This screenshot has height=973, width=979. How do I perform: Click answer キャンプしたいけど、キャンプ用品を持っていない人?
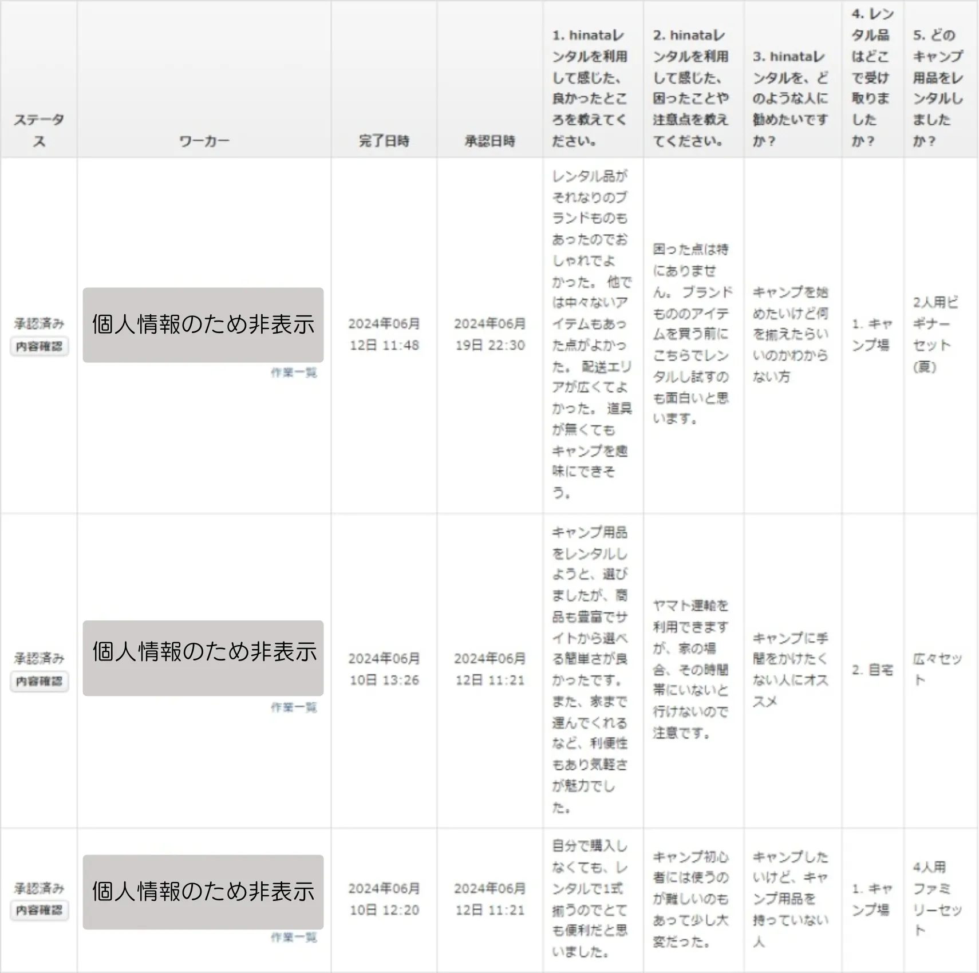[790, 899]
